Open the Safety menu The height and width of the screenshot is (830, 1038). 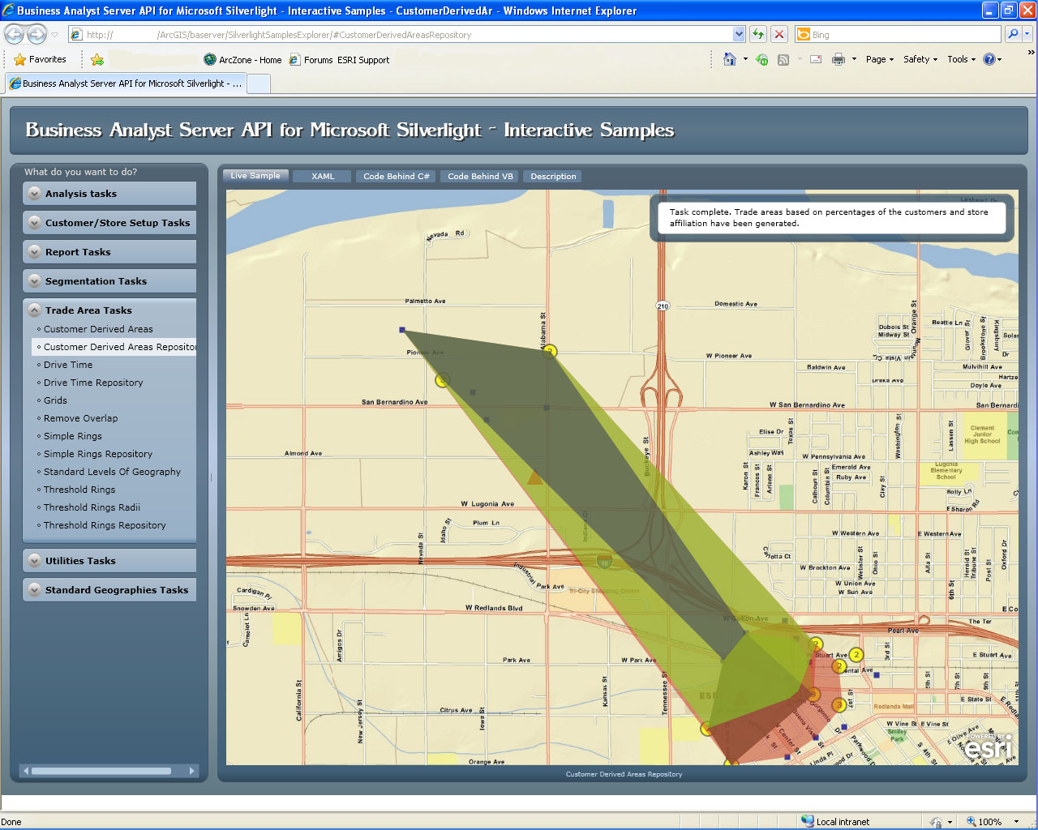click(920, 59)
